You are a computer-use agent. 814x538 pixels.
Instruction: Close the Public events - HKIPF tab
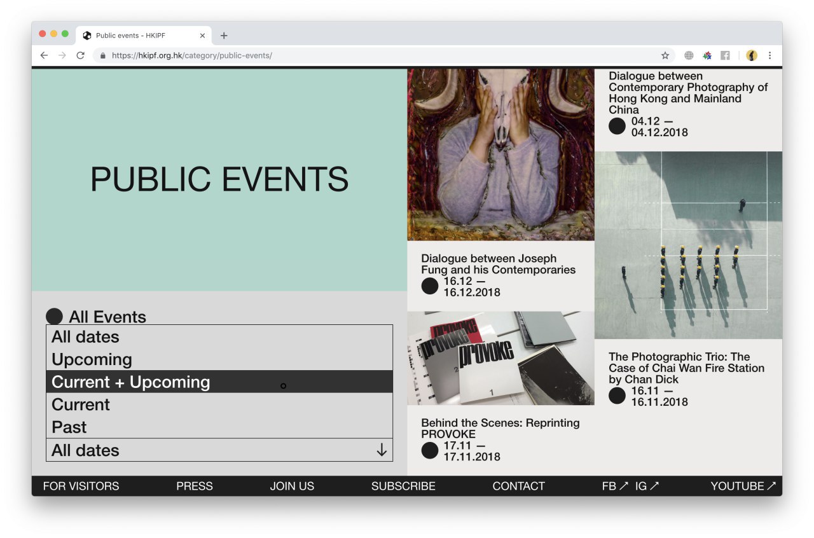coord(202,36)
